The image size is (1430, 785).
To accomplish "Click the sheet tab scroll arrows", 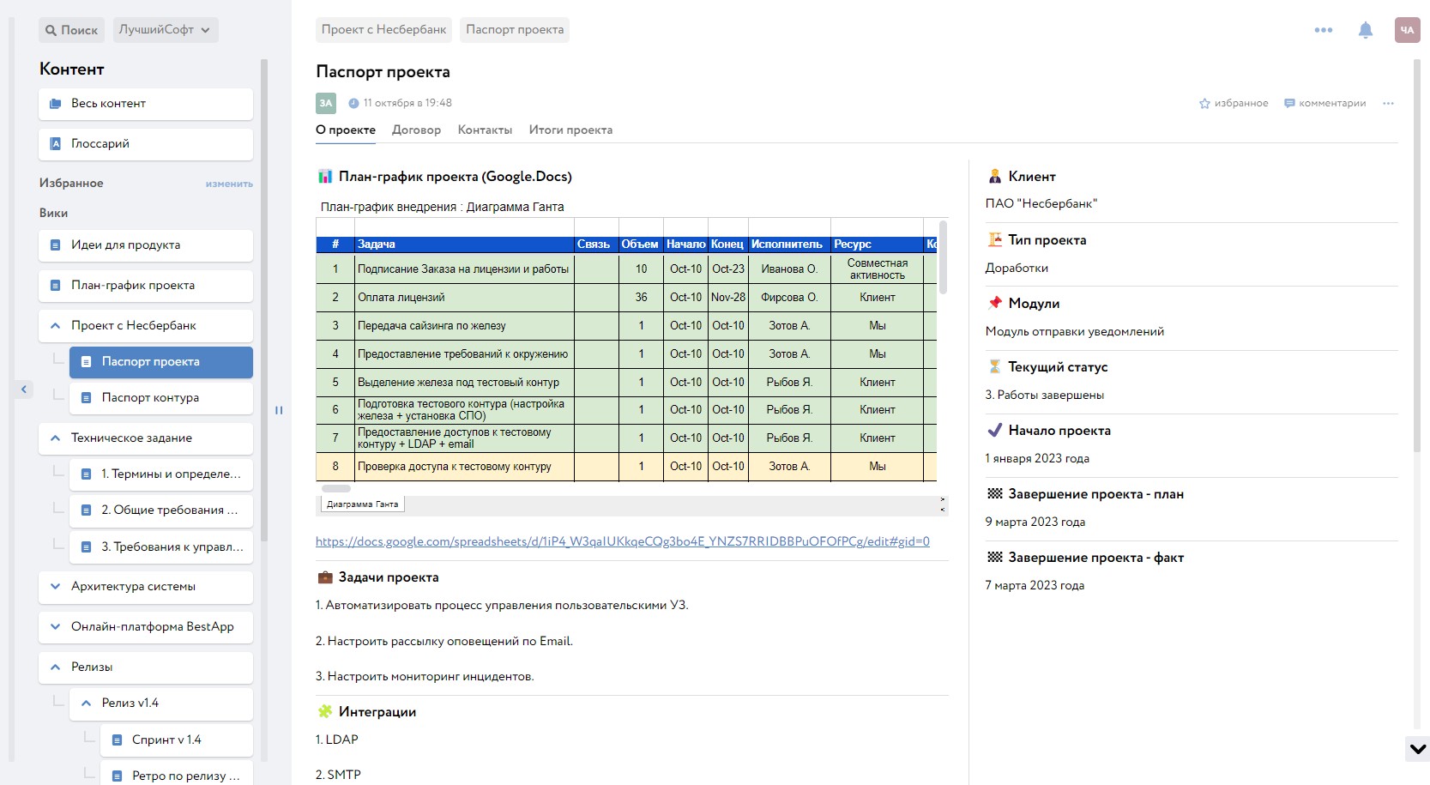I will tap(943, 504).
